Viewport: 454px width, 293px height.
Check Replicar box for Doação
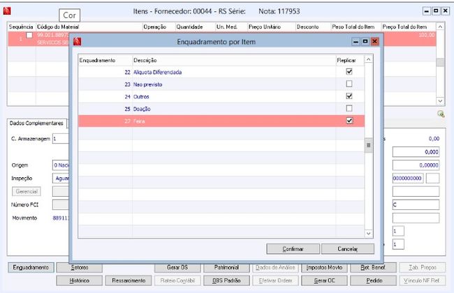349,108
